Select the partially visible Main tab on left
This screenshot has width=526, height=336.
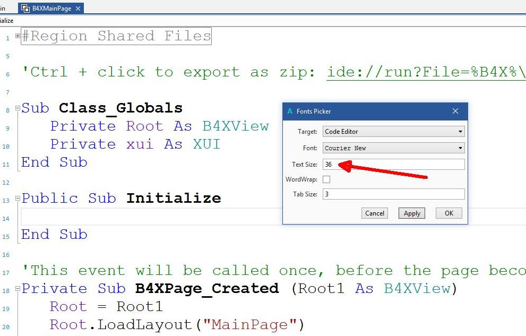coord(4,8)
